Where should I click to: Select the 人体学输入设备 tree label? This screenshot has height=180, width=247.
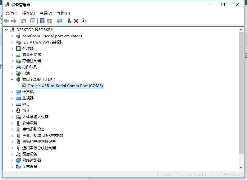tap(35, 117)
